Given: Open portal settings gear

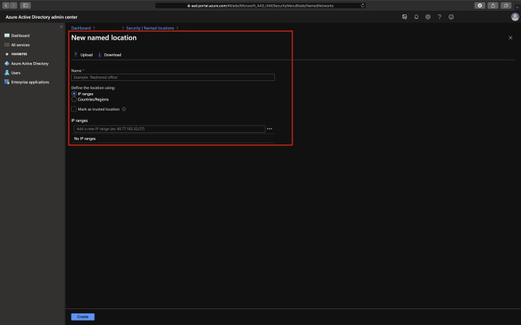Looking at the screenshot, I should [428, 17].
